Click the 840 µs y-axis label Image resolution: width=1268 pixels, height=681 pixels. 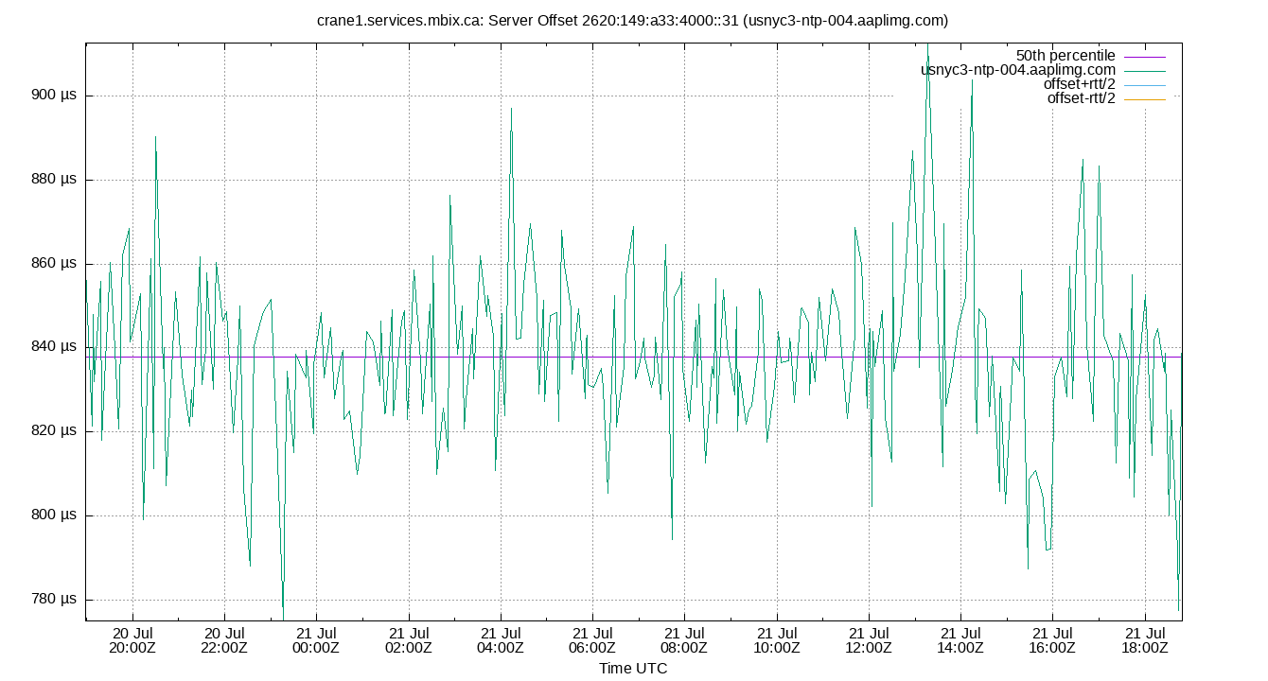coord(55,347)
